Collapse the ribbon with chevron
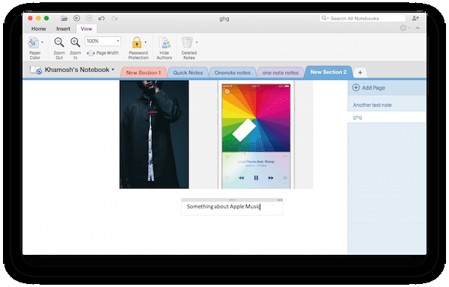 (418, 28)
